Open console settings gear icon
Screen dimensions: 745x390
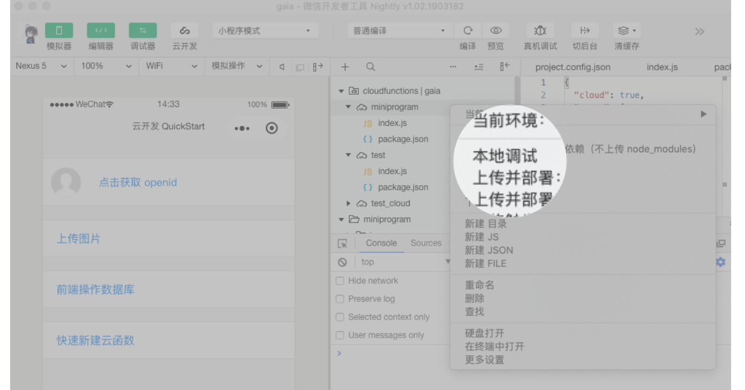point(721,262)
